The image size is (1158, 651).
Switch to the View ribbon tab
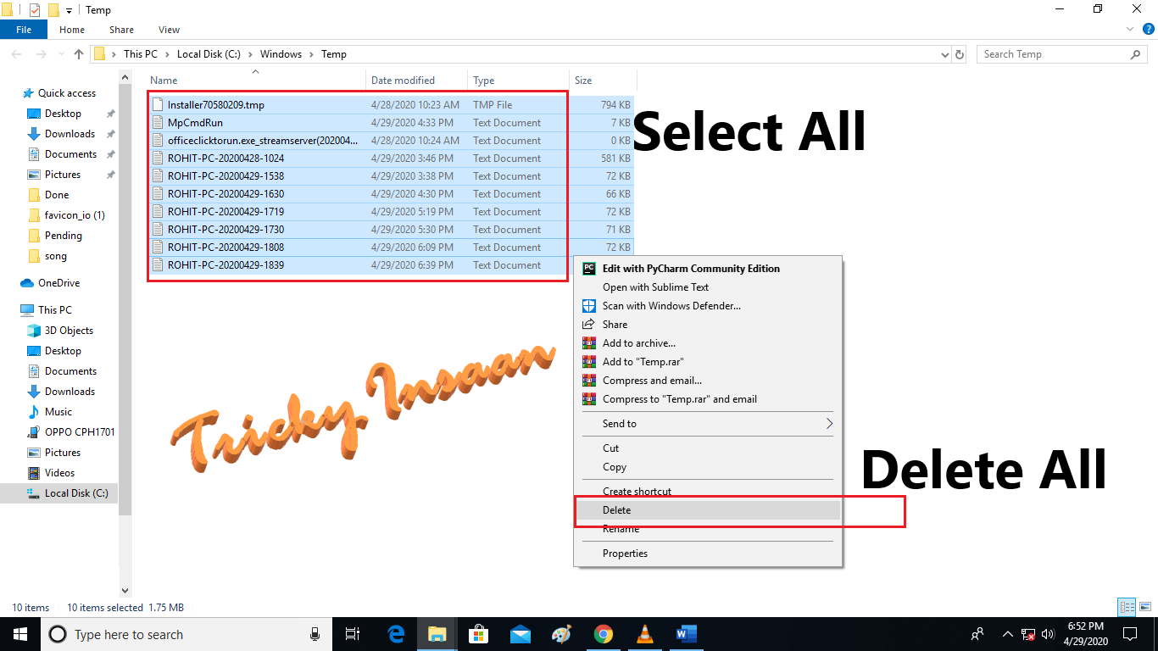point(168,29)
